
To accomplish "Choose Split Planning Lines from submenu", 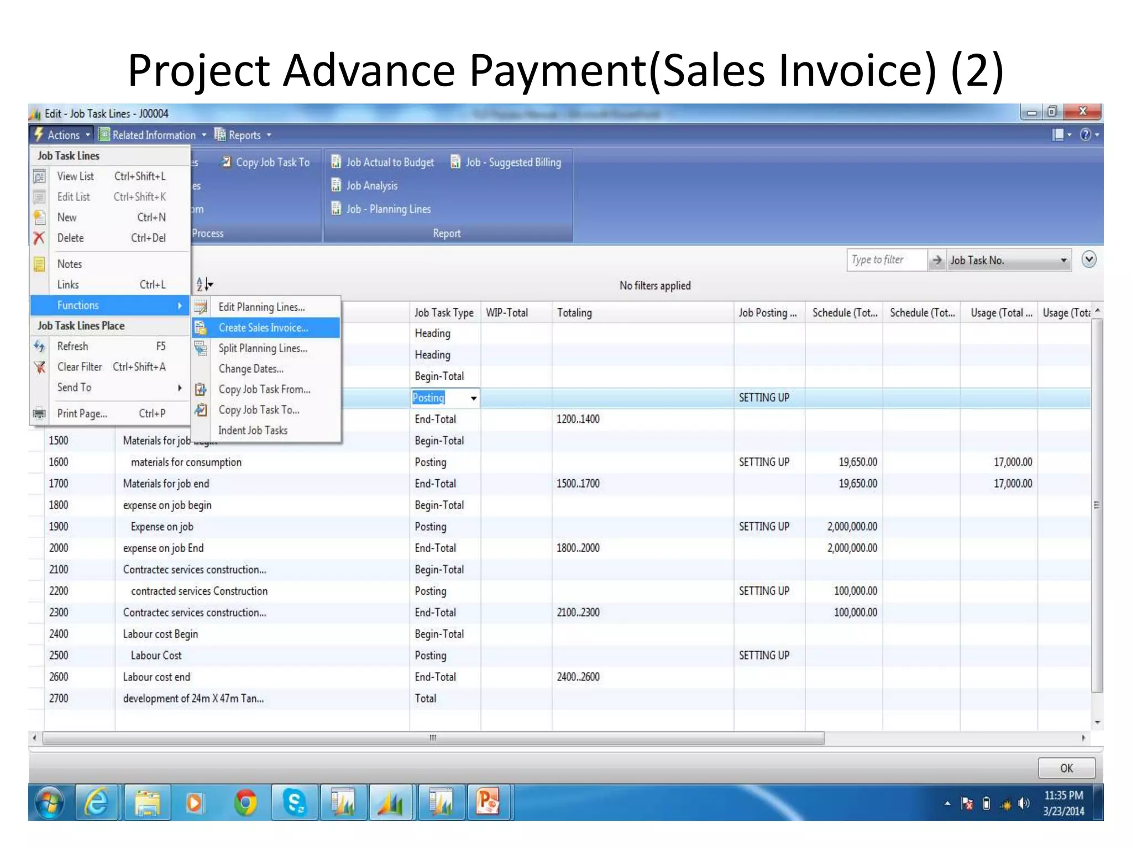I will [x=263, y=348].
